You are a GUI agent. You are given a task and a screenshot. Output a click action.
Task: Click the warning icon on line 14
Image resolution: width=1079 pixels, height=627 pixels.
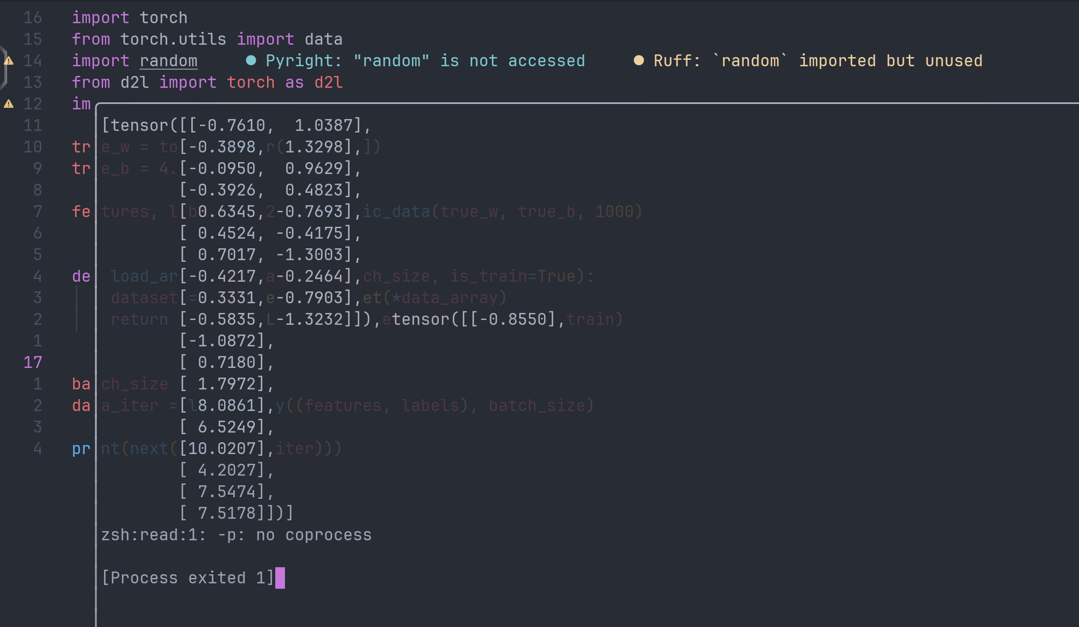tap(9, 61)
